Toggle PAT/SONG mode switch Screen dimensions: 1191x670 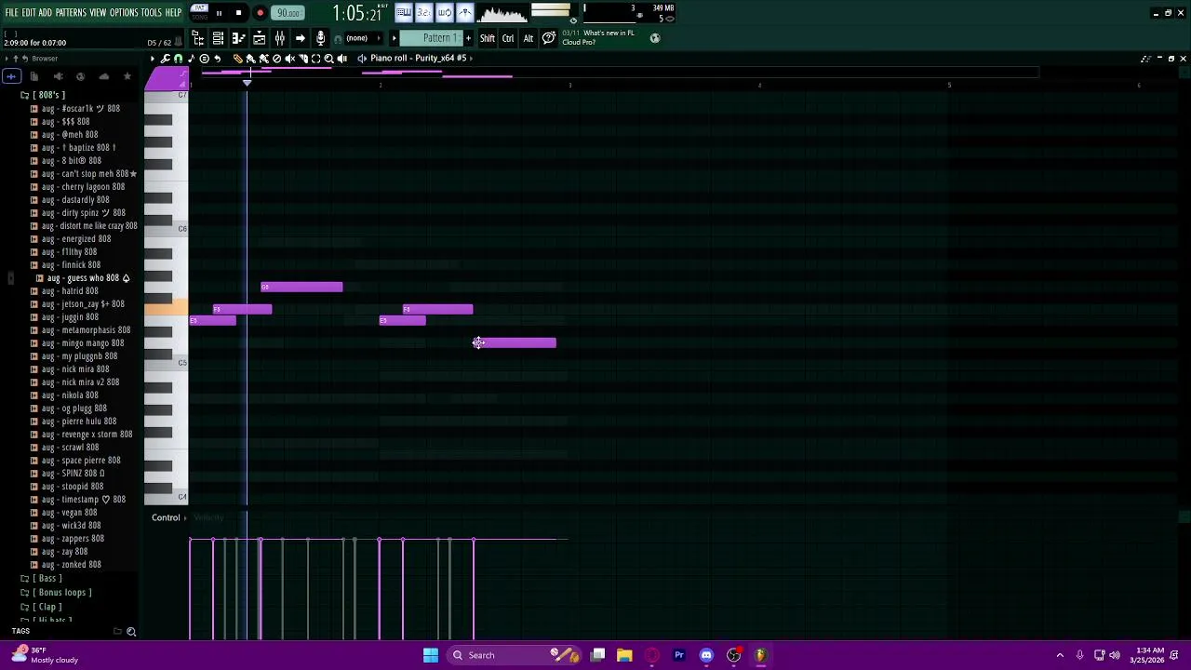coord(200,12)
